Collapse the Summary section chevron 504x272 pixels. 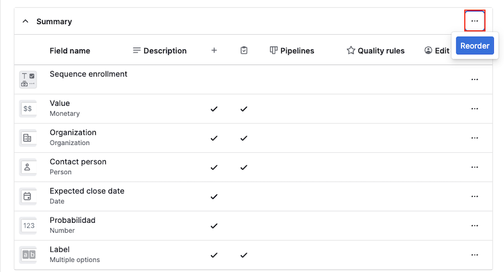click(25, 21)
